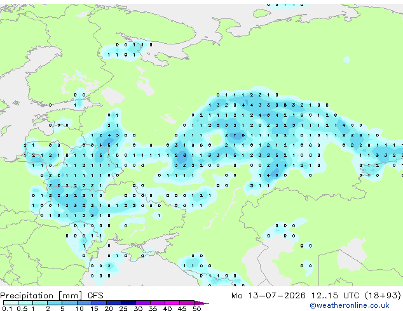The image size is (403, 311).
Task: Click the 1–2 mm legend color swatch
Action: pos(40,303)
